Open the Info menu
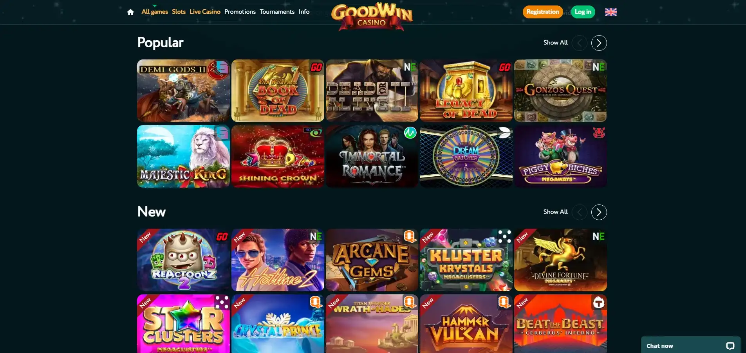Viewport: 746px width, 353px height. (x=304, y=12)
